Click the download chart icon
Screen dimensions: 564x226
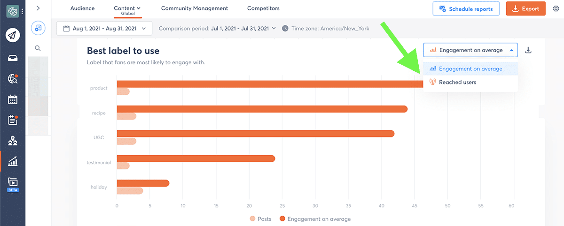[528, 50]
